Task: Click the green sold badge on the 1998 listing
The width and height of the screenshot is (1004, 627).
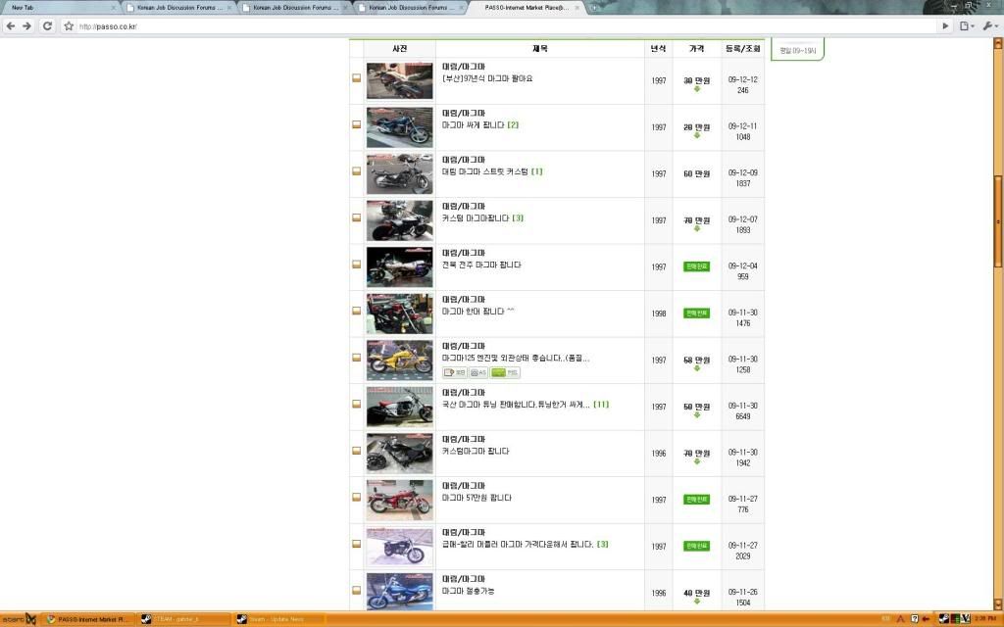Action: click(x=696, y=313)
